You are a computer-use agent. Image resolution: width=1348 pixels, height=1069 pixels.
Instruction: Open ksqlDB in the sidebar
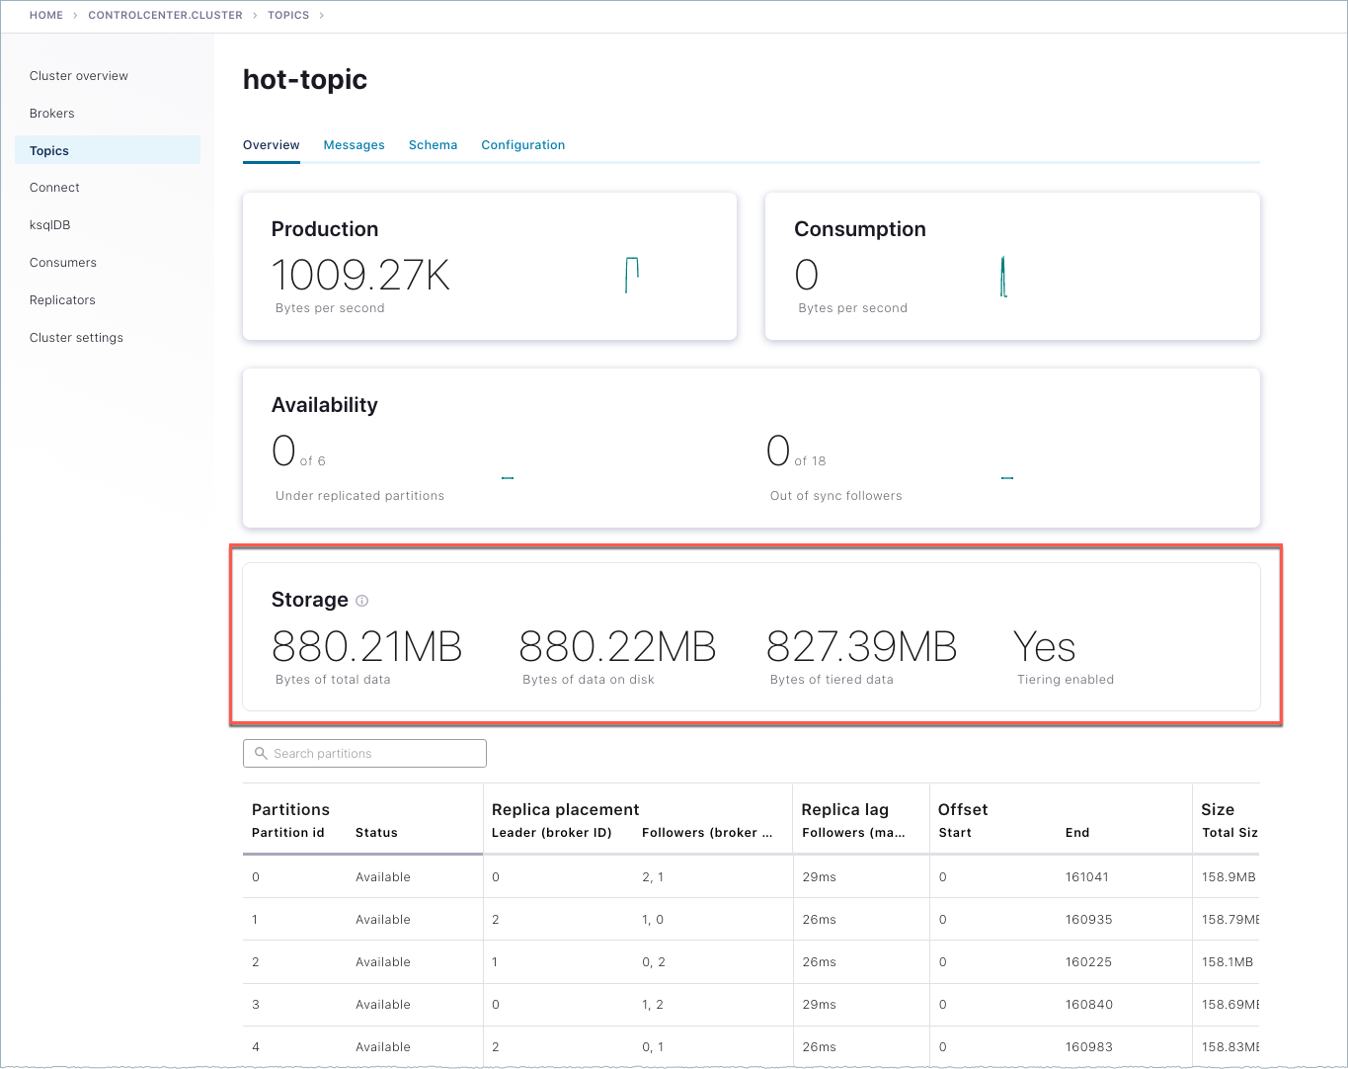click(50, 225)
